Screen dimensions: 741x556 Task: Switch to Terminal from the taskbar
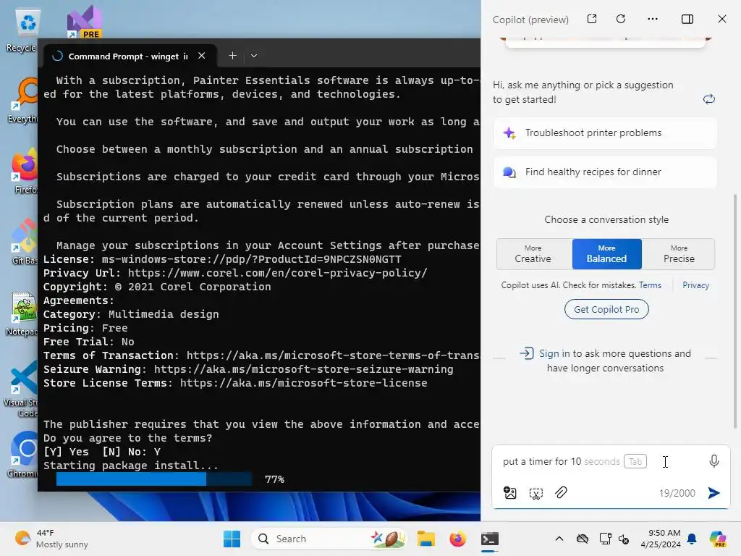click(x=490, y=539)
